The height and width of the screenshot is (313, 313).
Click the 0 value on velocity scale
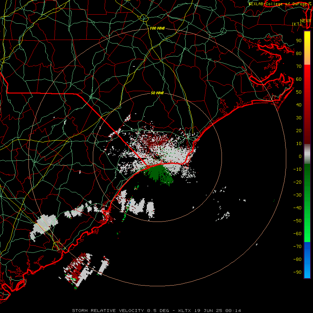click(300, 156)
